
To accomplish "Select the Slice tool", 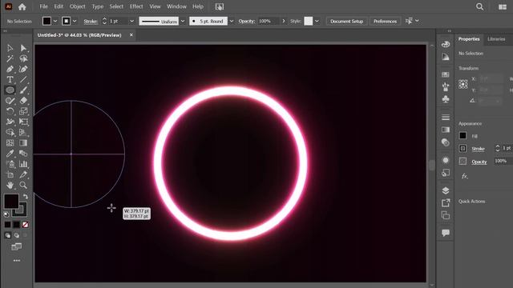I will pyautogui.click(x=23, y=174).
